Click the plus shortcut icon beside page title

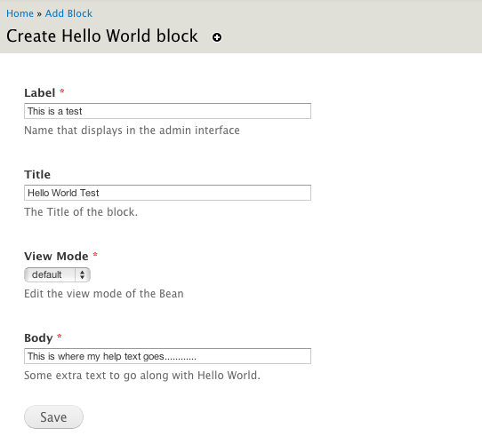click(x=217, y=37)
